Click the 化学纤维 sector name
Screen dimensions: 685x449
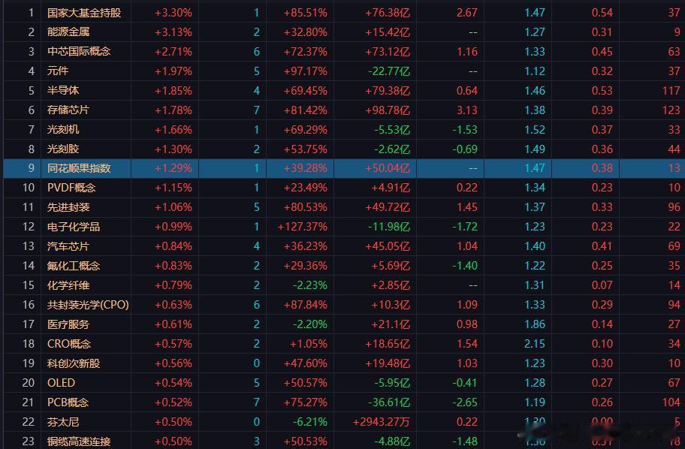68,285
